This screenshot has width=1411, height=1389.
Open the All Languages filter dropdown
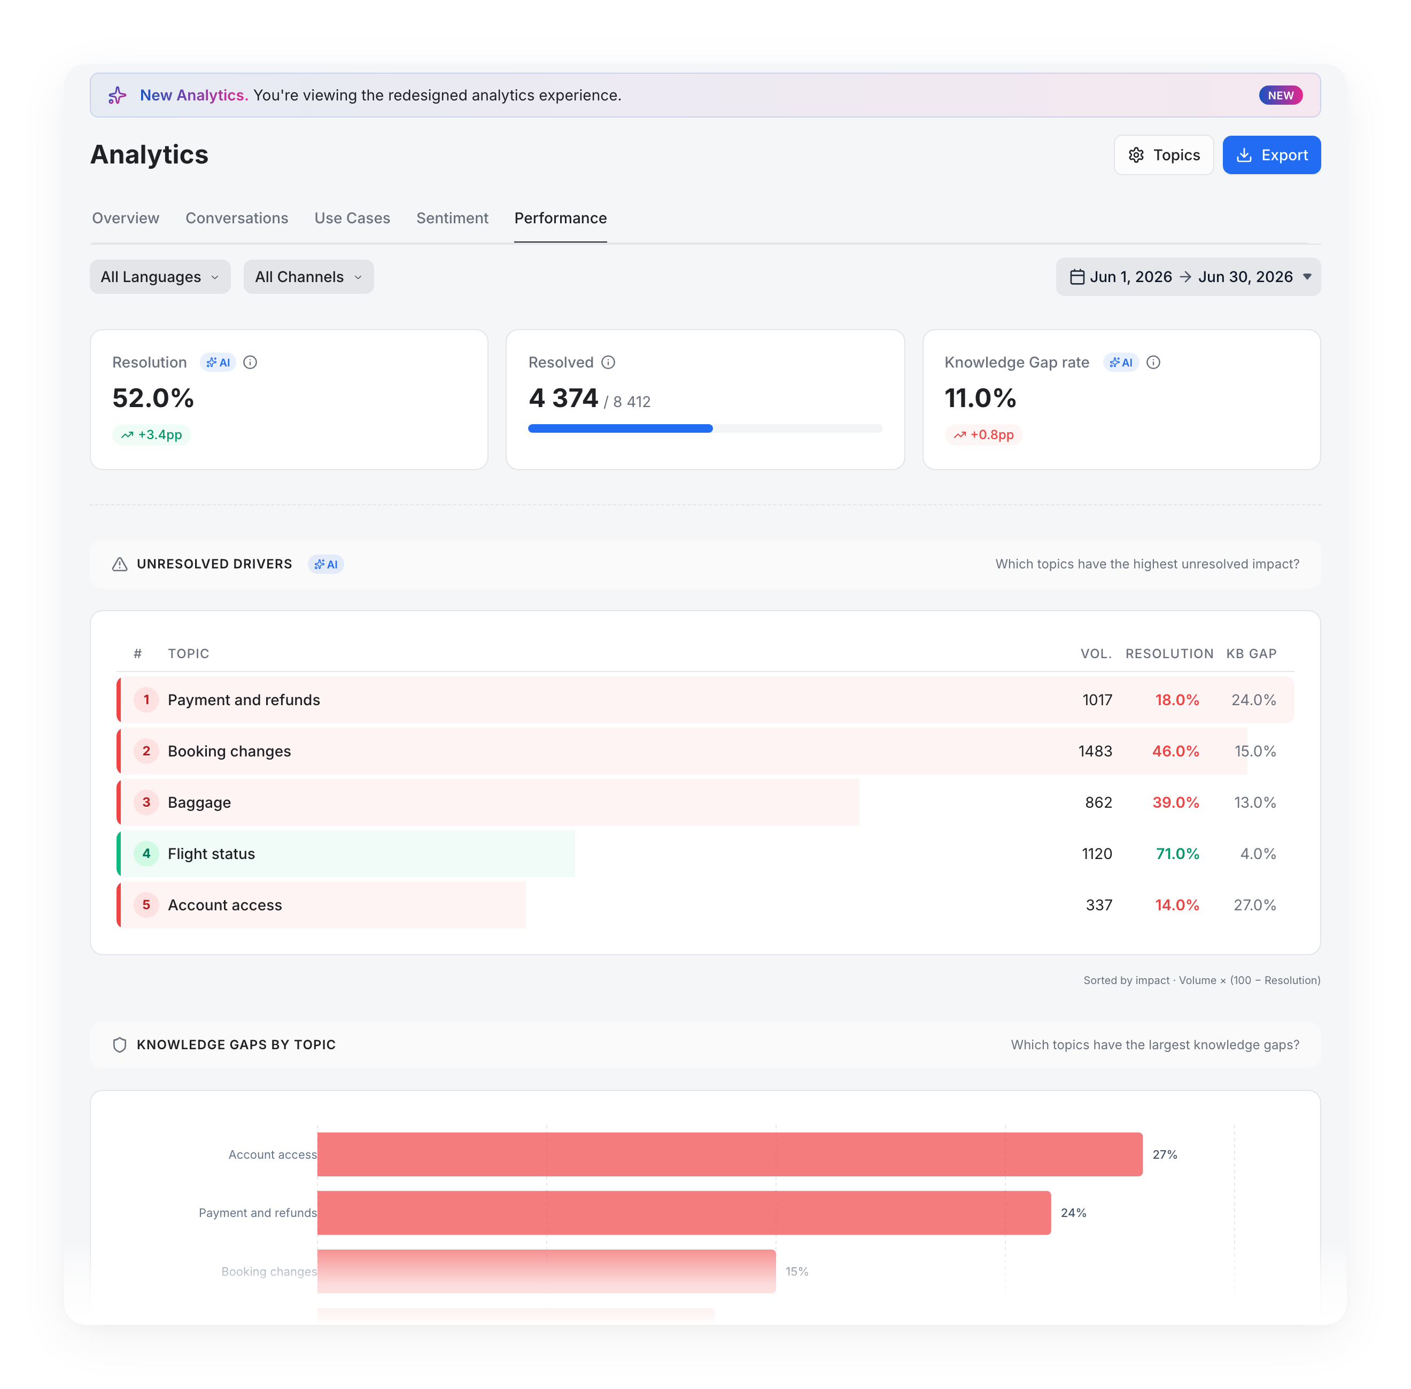click(x=160, y=277)
